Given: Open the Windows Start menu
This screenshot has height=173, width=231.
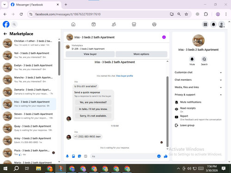Looking at the screenshot, I should [6, 169].
